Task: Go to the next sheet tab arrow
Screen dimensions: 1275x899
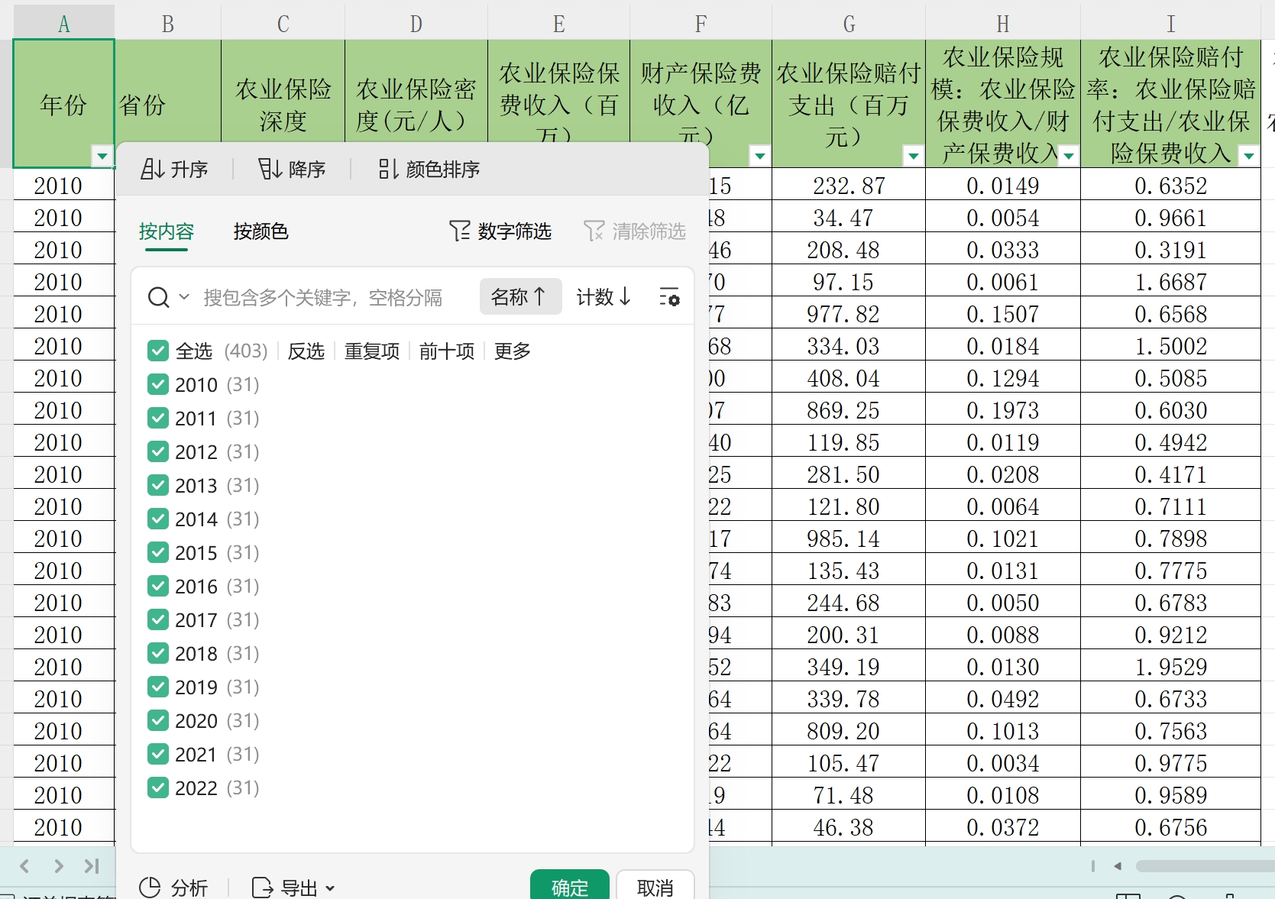Action: [58, 866]
